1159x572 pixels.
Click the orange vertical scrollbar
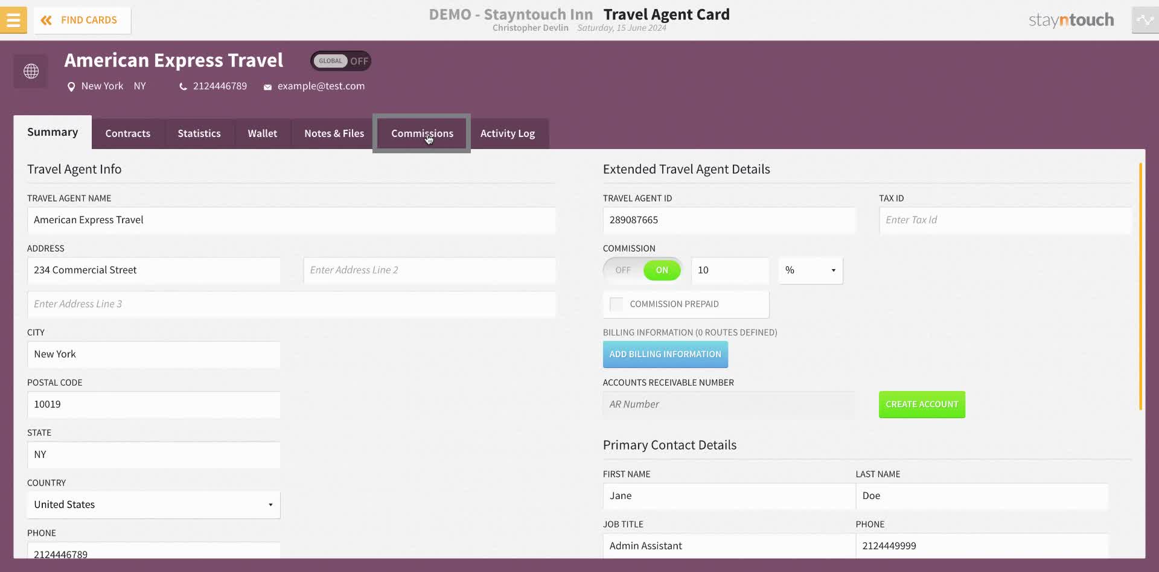[1140, 287]
